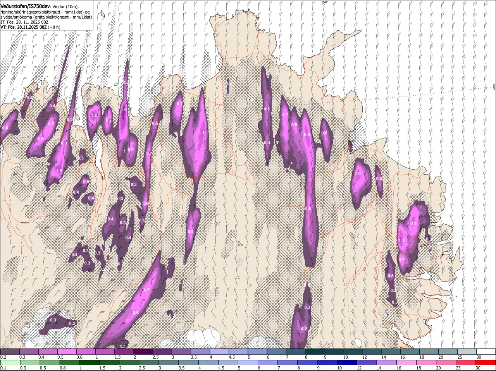Click the 14 label on the snow legend
Image resolution: width=496 pixels, height=371 pixels.
tap(383, 357)
